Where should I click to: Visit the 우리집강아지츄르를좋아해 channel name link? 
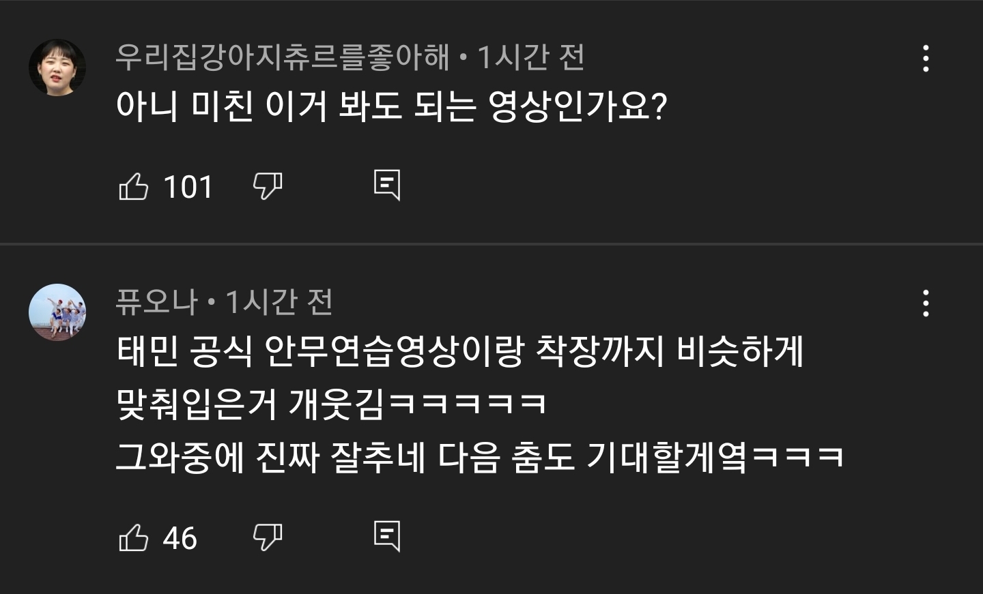283,57
